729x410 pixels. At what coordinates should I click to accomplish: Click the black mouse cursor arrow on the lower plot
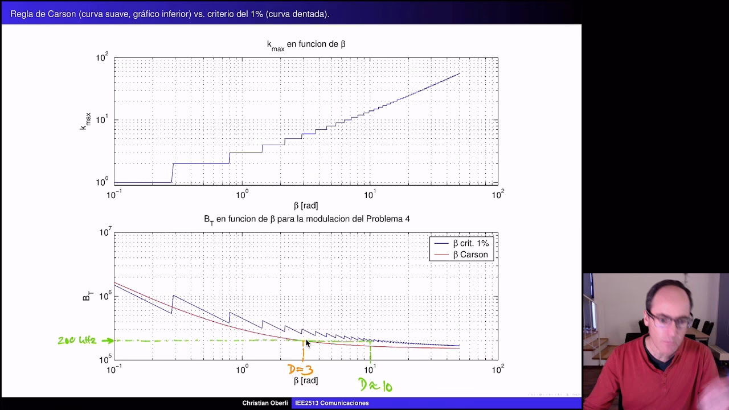click(x=308, y=343)
